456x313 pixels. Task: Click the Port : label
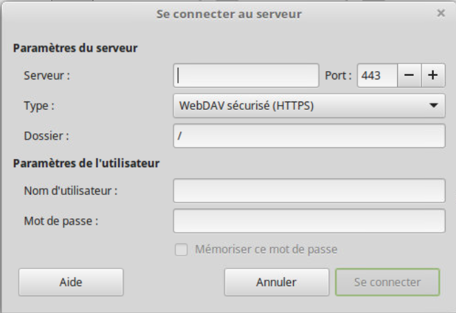point(339,75)
